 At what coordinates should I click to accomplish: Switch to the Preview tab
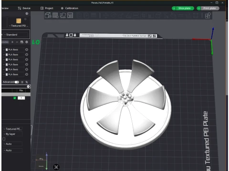click(x=5, y=8)
